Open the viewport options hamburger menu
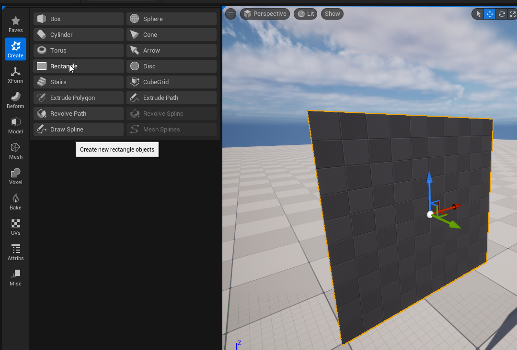 (x=231, y=14)
